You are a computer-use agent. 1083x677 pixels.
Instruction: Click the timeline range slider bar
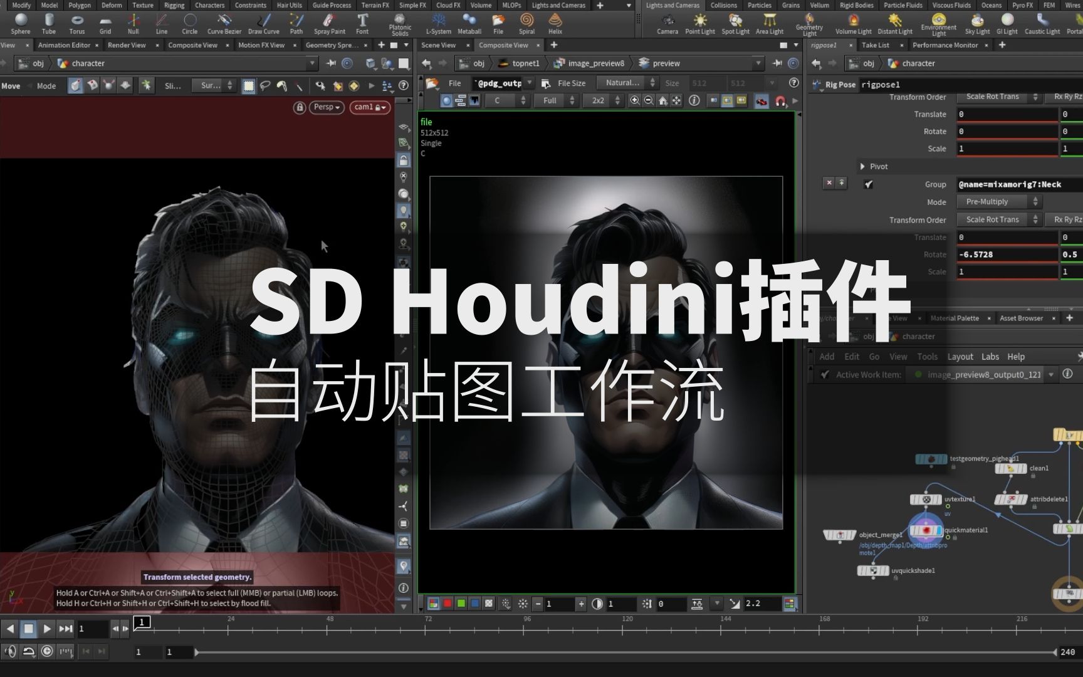(627, 652)
